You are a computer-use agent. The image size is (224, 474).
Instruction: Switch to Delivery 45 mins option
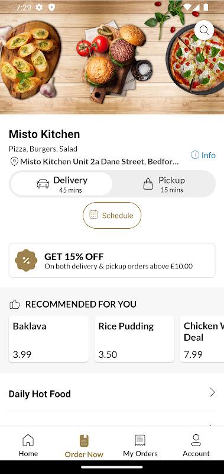point(61,184)
